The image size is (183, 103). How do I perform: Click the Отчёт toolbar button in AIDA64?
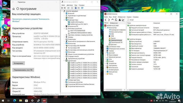[x=130, y=20]
